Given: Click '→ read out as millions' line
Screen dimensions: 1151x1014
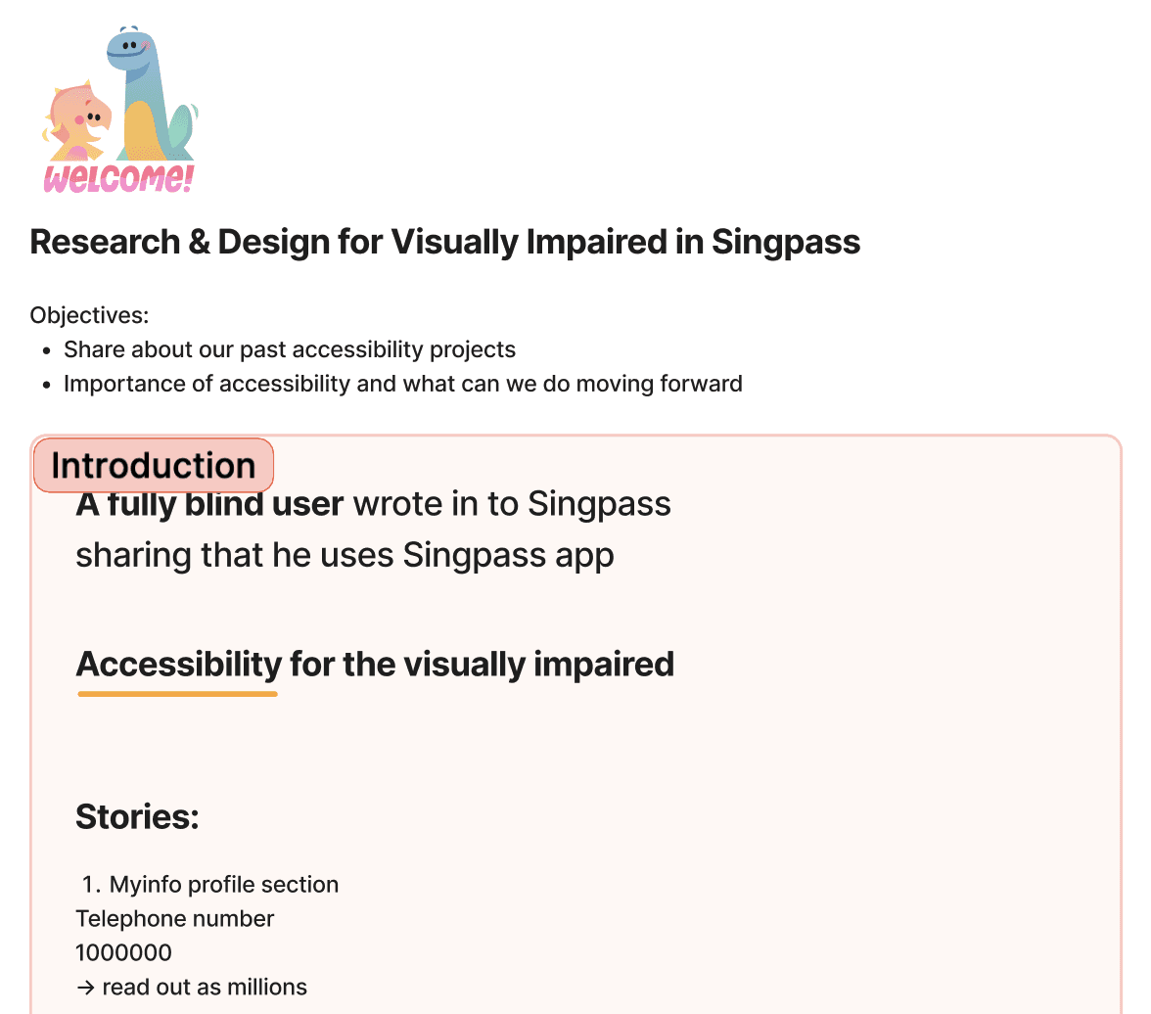Looking at the screenshot, I should click(x=191, y=987).
